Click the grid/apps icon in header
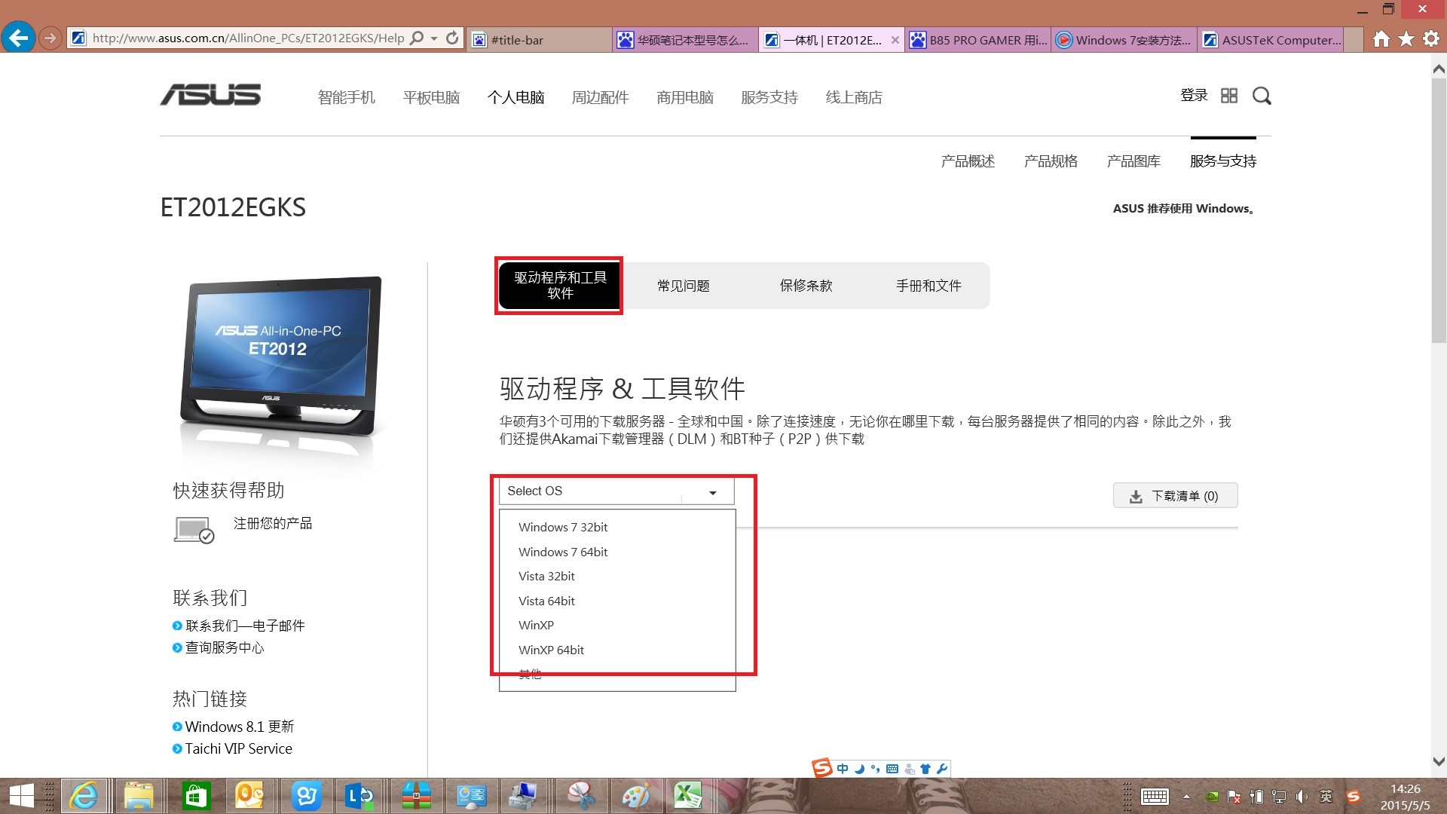This screenshot has width=1447, height=814. point(1229,96)
